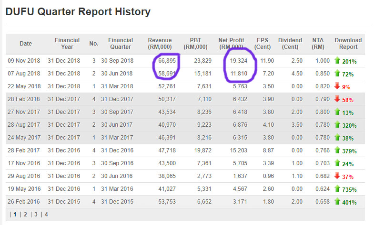Select dividend value 4.50
Screen dimensions: 374x225
pos(297,74)
